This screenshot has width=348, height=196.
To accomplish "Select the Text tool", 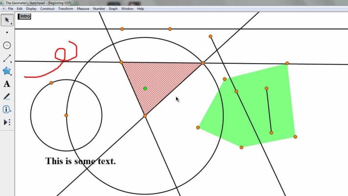I will tap(7, 84).
